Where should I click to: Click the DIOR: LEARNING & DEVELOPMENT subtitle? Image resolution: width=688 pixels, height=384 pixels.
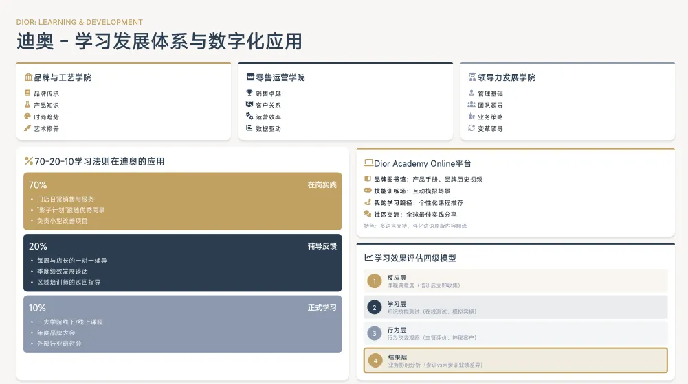click(80, 22)
